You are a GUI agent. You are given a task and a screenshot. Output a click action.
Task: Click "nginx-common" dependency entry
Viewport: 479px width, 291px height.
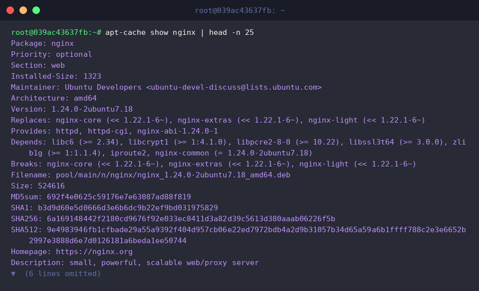click(182, 153)
